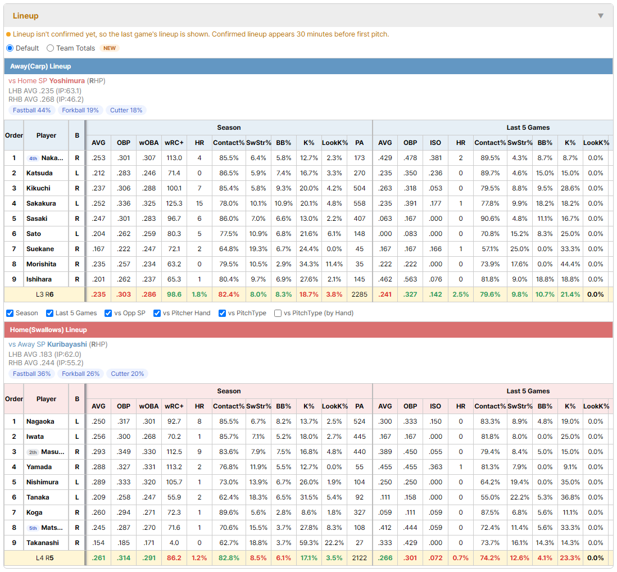The height and width of the screenshot is (572, 617).
Task: Click the Fastball 36% pitch tag
Action: [32, 374]
